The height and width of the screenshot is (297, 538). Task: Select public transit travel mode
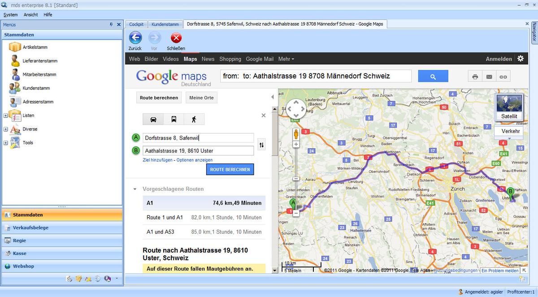[174, 119]
